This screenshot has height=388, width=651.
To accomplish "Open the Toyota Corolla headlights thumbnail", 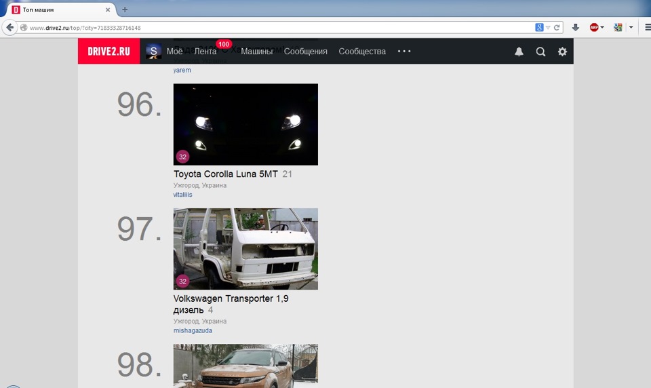I will coord(245,124).
